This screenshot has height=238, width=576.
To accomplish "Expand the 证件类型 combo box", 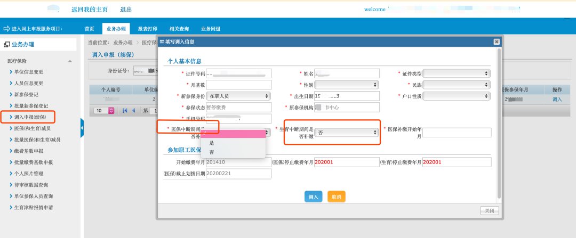I will 457,73.
